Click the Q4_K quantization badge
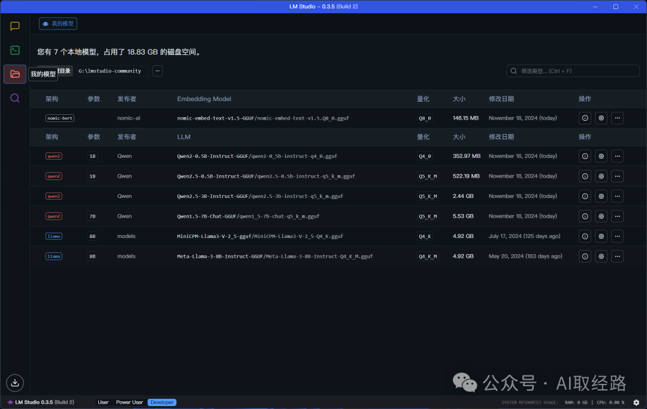The height and width of the screenshot is (409, 647). point(425,236)
